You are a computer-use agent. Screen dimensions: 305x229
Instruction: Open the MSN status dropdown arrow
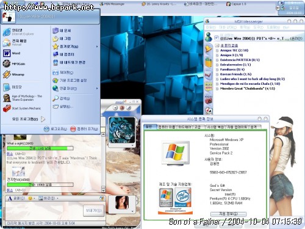point(217,38)
